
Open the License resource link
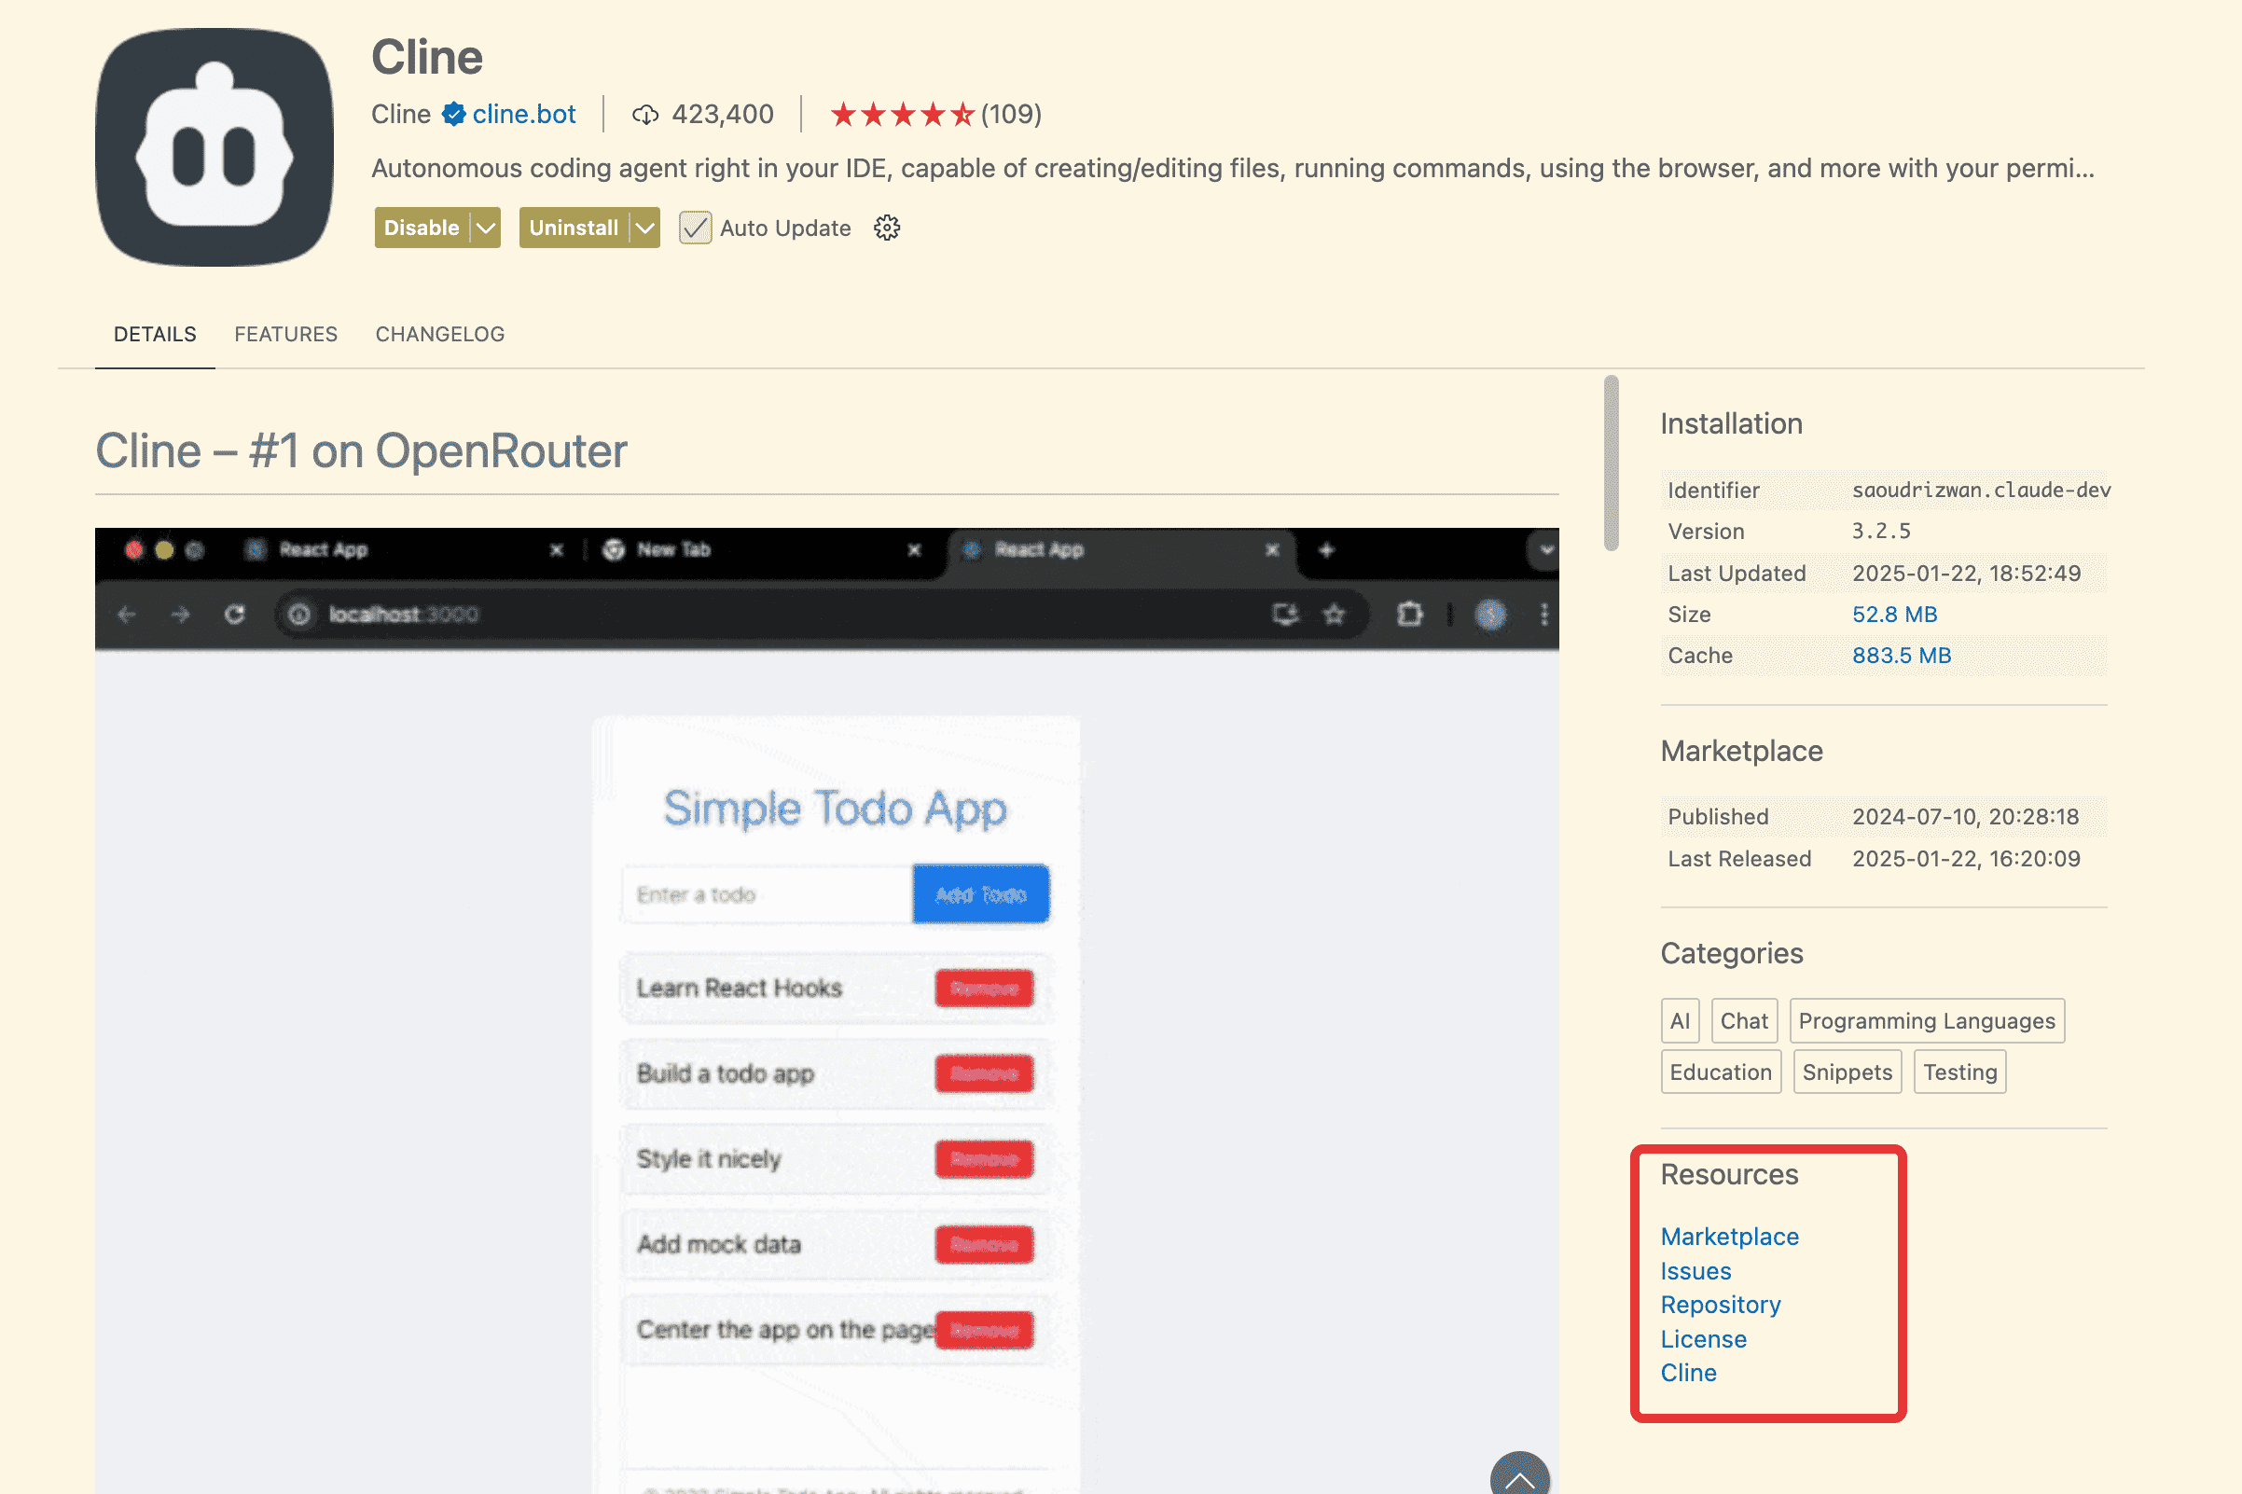coord(1703,1338)
